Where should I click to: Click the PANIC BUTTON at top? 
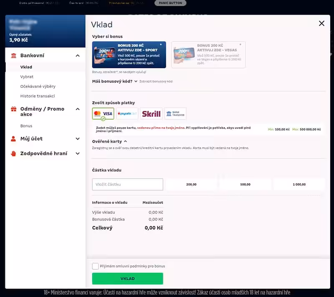(x=170, y=3)
